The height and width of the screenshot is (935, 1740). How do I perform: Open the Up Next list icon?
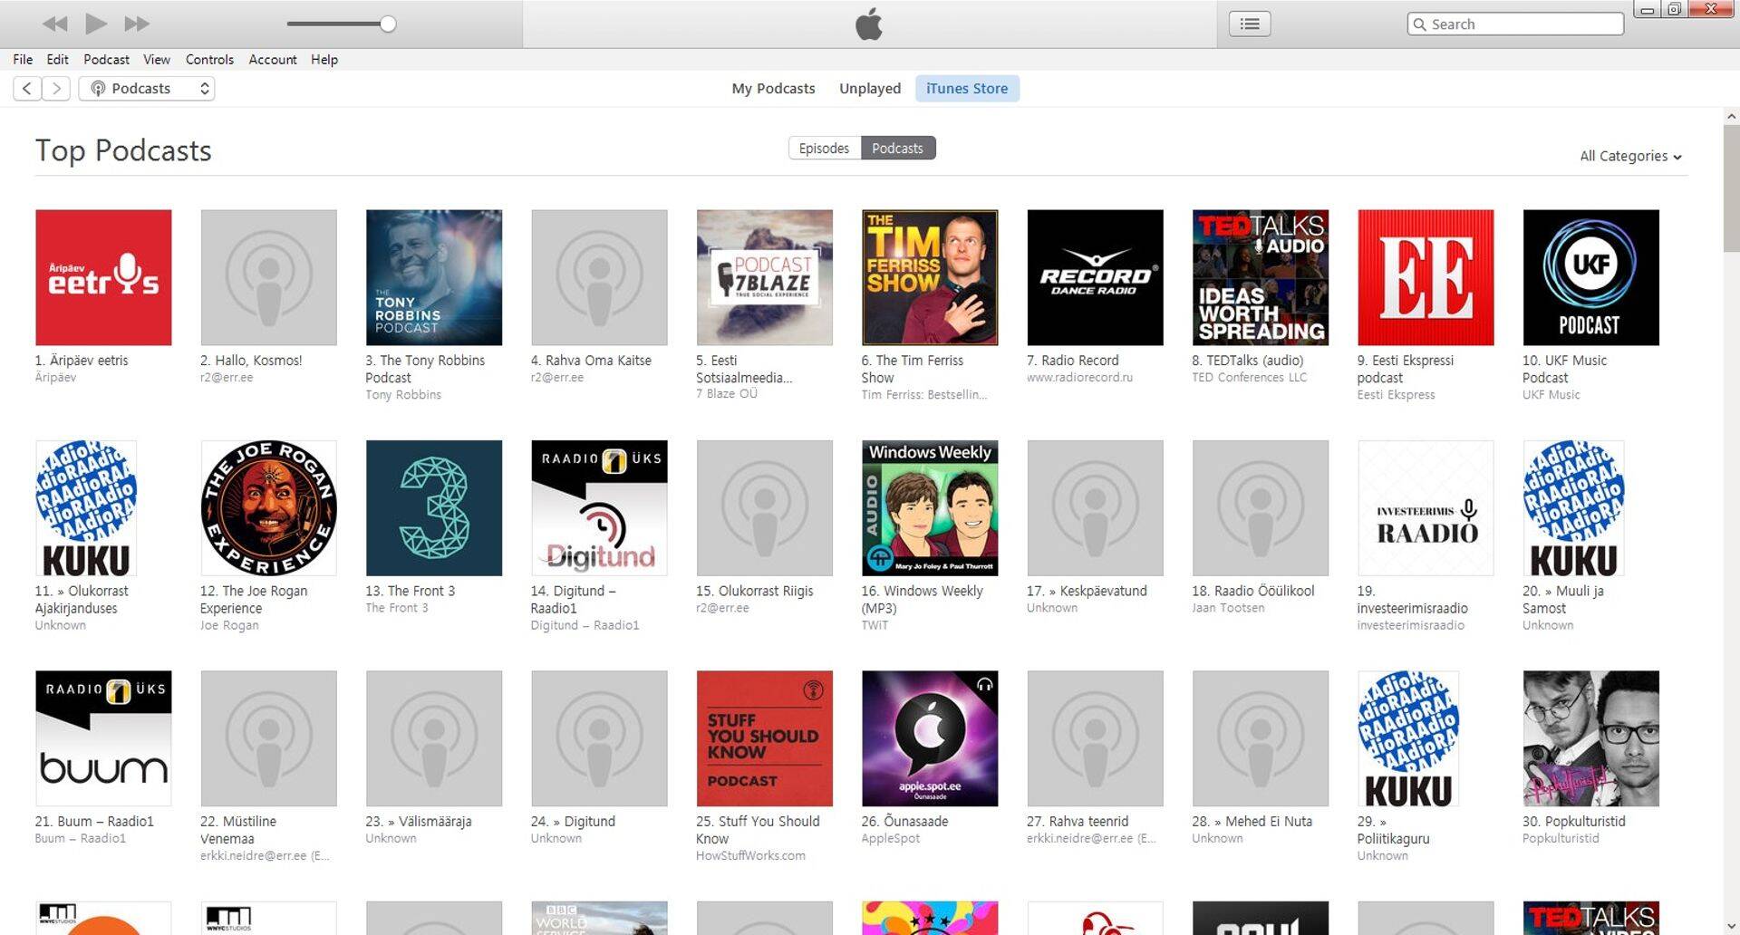click(1248, 24)
